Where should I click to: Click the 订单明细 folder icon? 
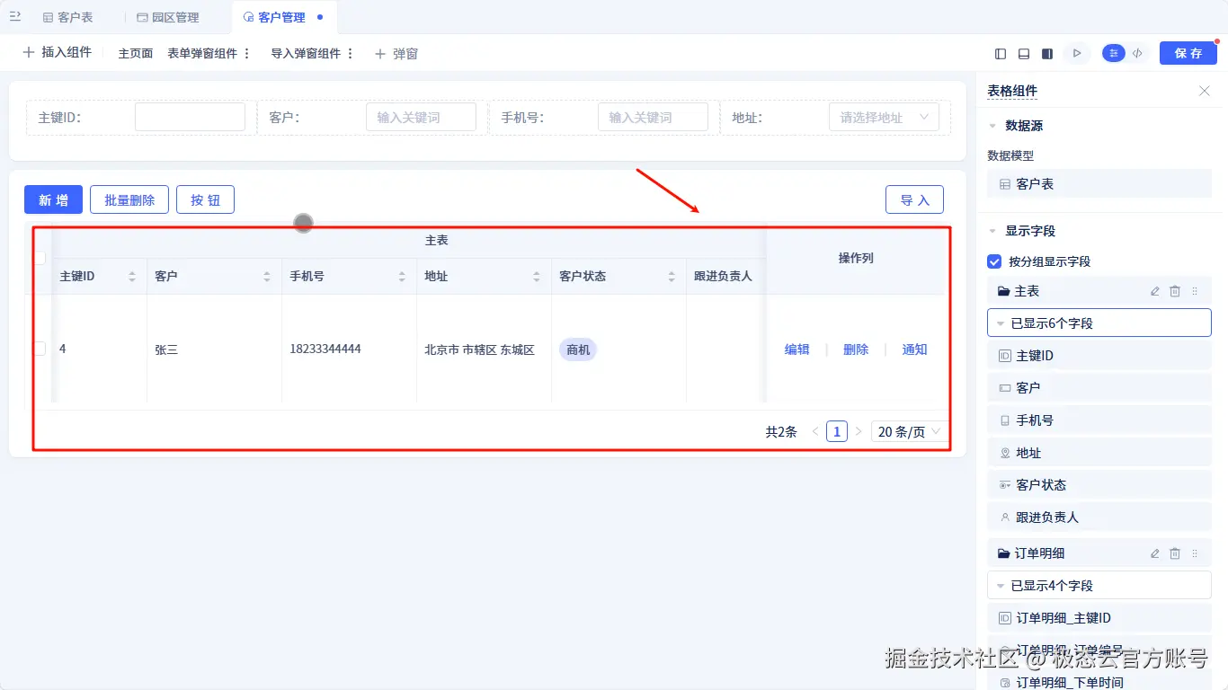pos(1004,553)
